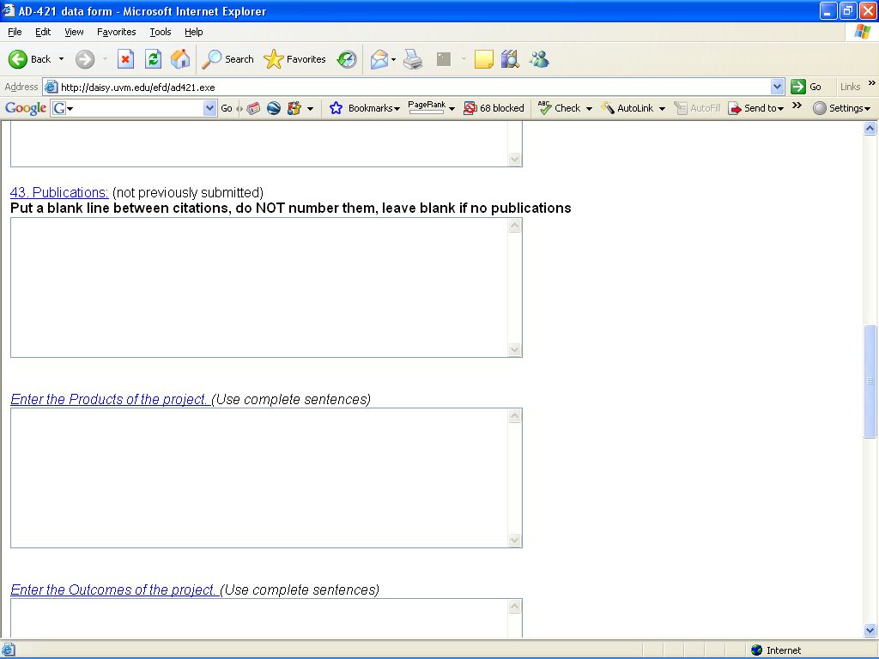Click the Print icon in toolbar
The width and height of the screenshot is (879, 659).
(x=413, y=59)
